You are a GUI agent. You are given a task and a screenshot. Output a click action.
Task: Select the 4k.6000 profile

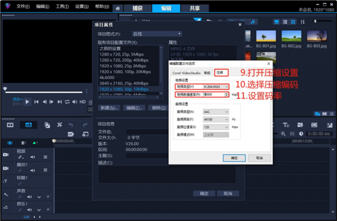[x=107, y=78]
